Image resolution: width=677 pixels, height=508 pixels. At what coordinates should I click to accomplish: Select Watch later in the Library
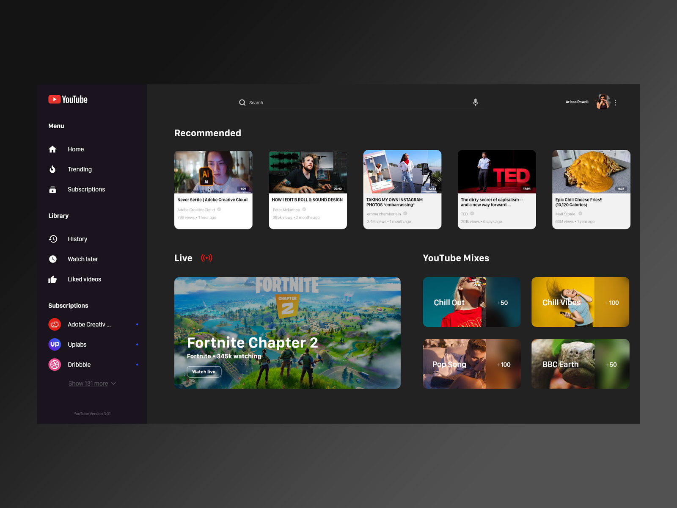83,259
